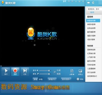Open the children's songs (儿歌) chart
Screen dimensions: 102x95
91,69
